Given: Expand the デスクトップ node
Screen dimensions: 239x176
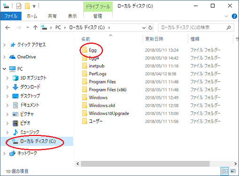Looking at the screenshot, I should (x=8, y=96).
